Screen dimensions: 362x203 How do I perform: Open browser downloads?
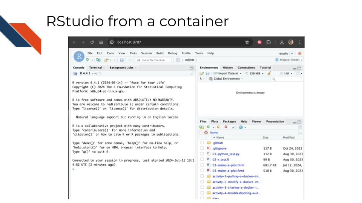pyautogui.click(x=282, y=42)
